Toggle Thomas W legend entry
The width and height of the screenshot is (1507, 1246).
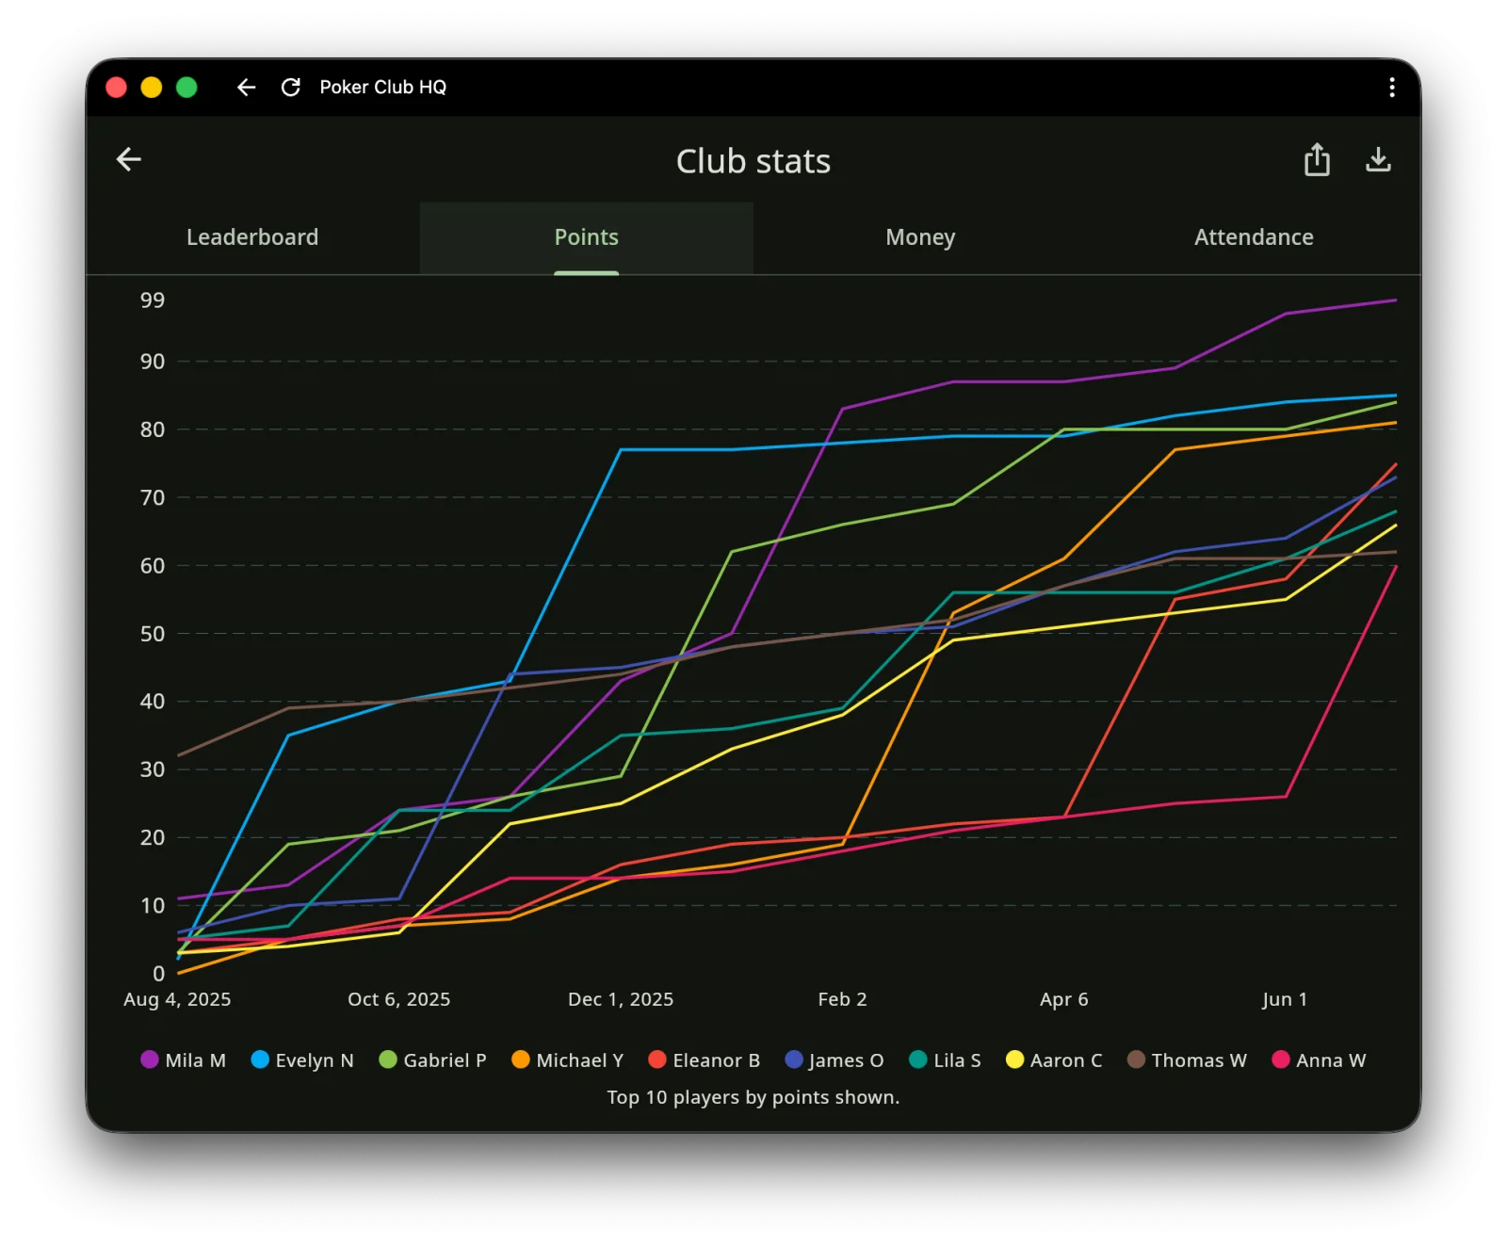coord(1187,1060)
